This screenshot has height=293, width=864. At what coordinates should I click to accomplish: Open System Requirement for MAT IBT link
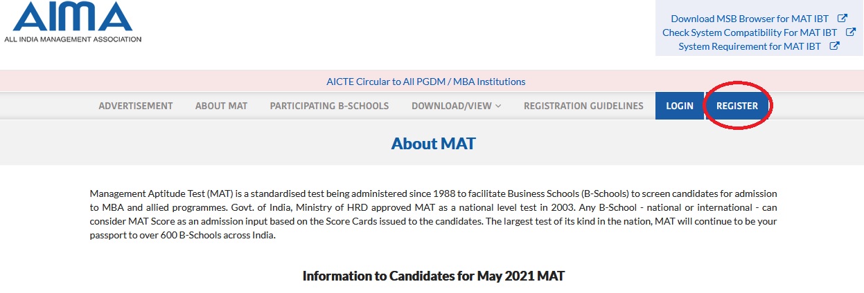tap(750, 46)
